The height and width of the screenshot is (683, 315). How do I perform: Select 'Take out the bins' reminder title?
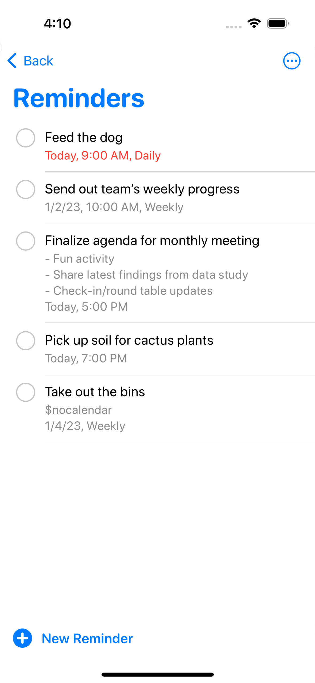tap(95, 392)
